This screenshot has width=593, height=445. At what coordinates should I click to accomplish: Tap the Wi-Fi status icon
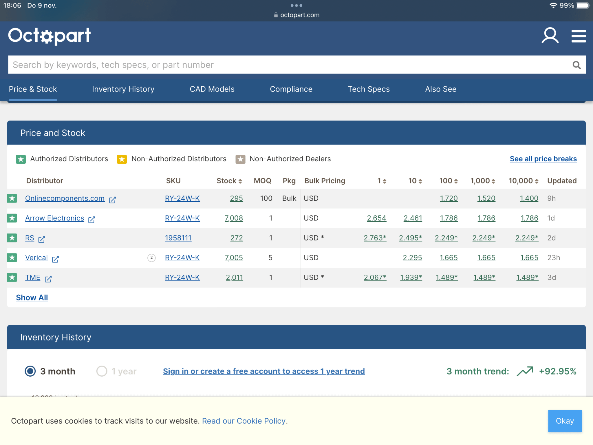553,6
